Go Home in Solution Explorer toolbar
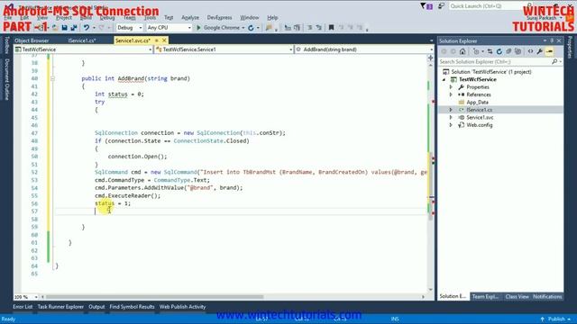 (463, 51)
